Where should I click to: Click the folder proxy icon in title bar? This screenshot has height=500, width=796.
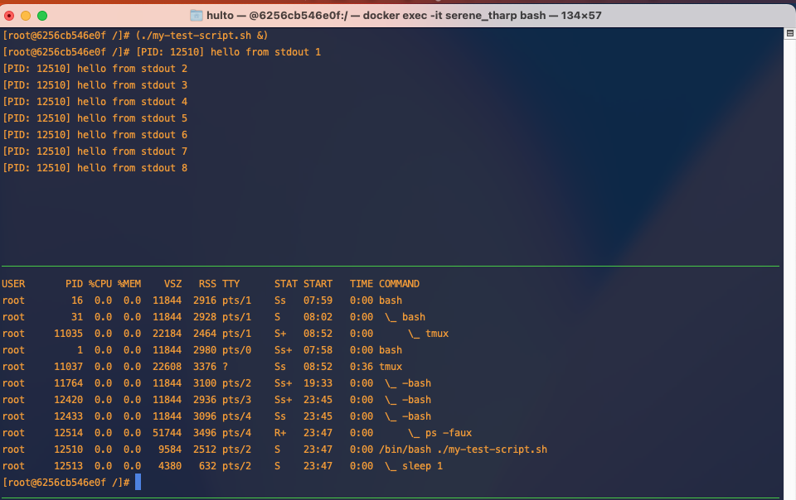pos(196,16)
